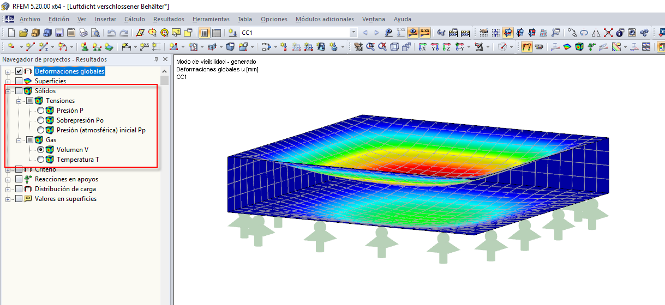Toggle the project navigator panel icon
Screen dimensions: 665x305
tap(205, 33)
